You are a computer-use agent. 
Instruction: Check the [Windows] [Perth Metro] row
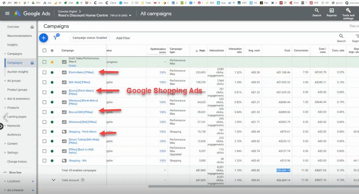click(44, 102)
